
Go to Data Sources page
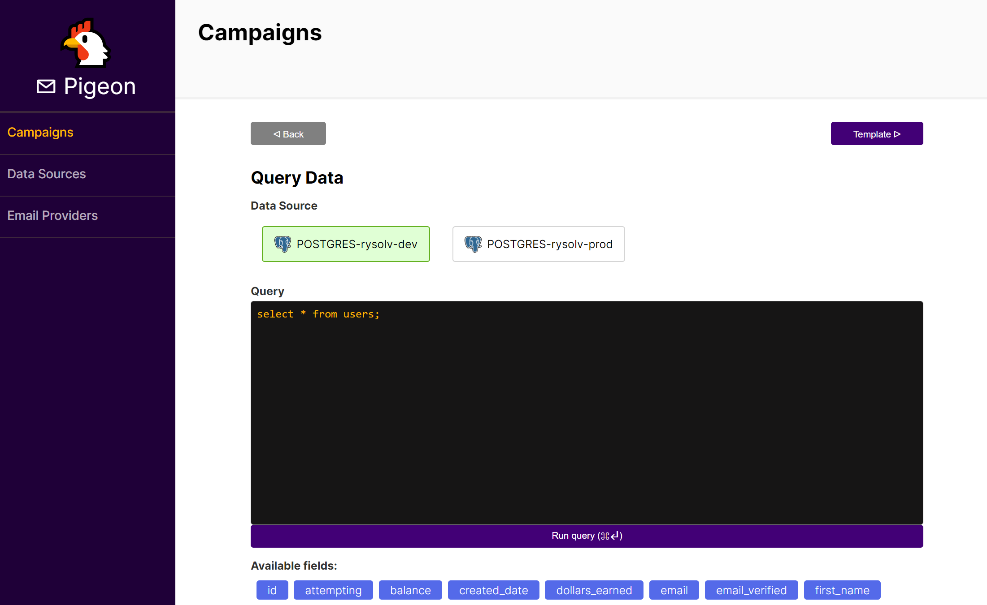point(47,174)
